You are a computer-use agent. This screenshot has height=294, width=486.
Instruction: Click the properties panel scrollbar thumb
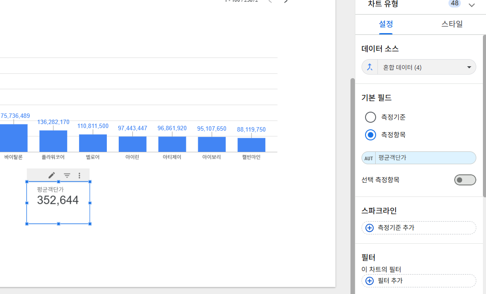pyautogui.click(x=484, y=116)
